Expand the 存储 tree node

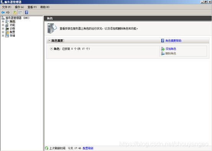[x=3, y=36]
